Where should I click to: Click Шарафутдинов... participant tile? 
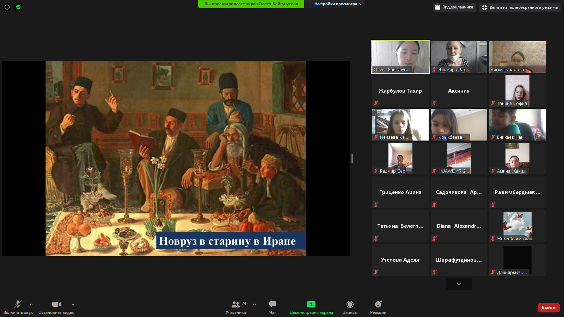(x=459, y=260)
